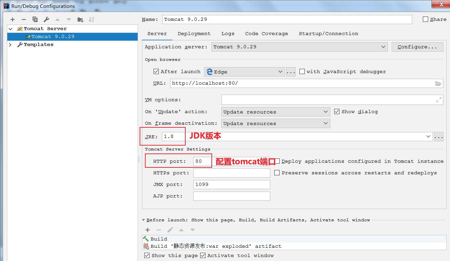This screenshot has height=261, width=450.
Task: Toggle the Show this page checkbox
Action: tap(147, 255)
